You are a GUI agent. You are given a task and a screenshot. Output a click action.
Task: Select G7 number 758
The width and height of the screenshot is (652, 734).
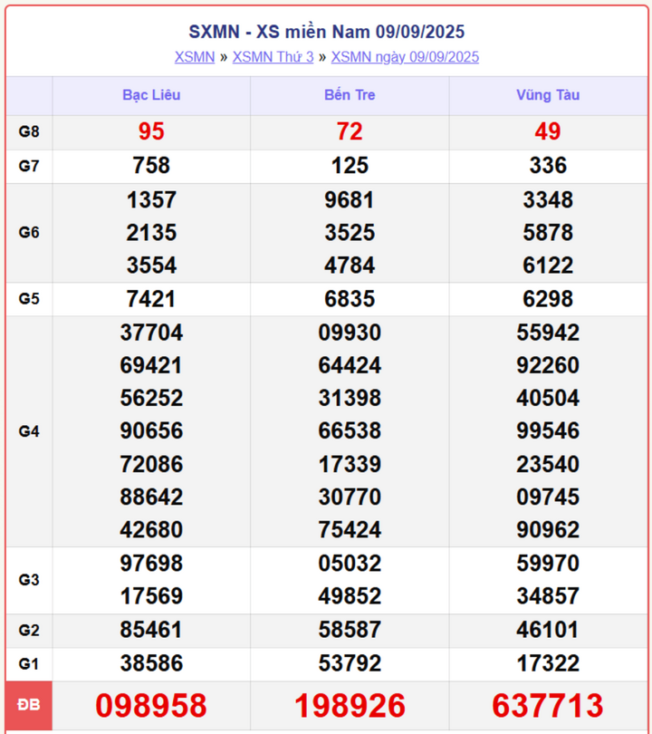[x=151, y=165]
